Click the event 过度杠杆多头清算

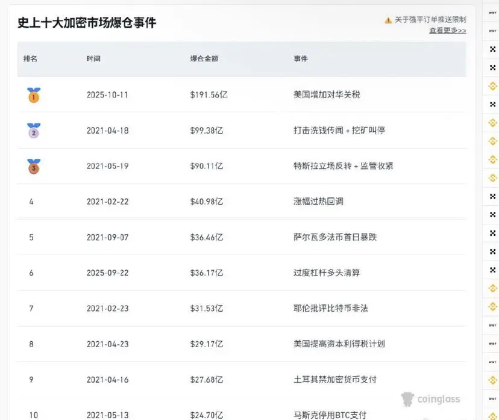[327, 273]
